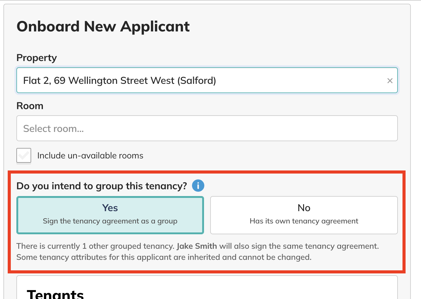Click the Do you intend to group question text
Image resolution: width=421 pixels, height=299 pixels.
[102, 186]
